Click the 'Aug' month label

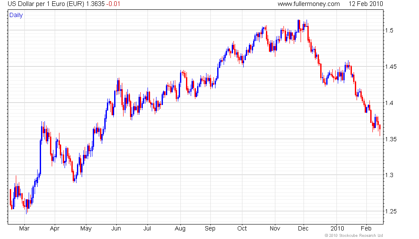pos(180,229)
